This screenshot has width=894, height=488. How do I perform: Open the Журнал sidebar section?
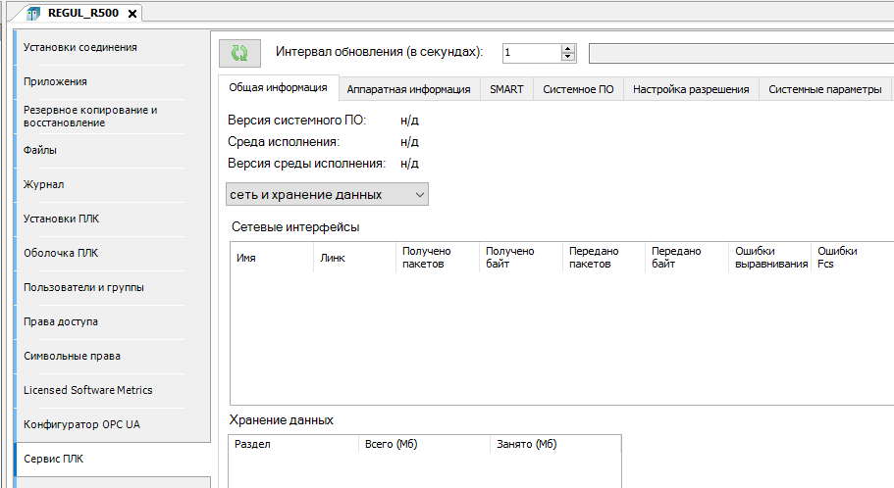point(44,184)
